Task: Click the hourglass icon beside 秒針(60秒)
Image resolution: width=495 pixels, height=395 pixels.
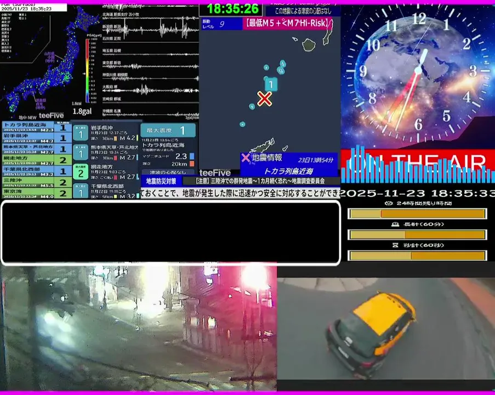Action: (395, 245)
